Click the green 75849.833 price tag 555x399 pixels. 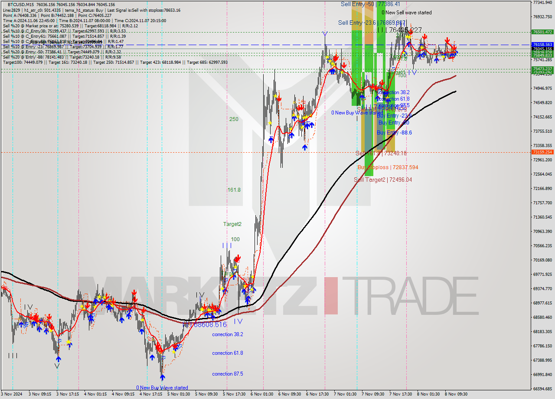542,56
